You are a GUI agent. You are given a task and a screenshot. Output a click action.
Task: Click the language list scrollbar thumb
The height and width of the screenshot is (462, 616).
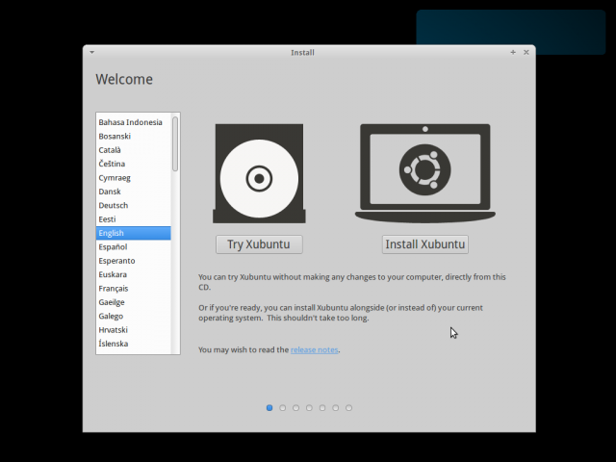(x=175, y=143)
